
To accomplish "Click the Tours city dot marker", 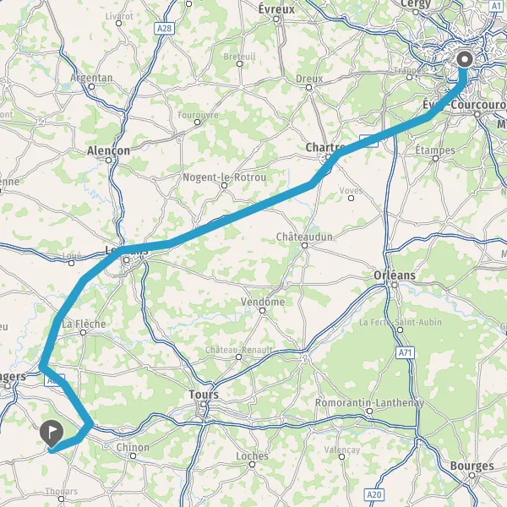I will pos(203,404).
